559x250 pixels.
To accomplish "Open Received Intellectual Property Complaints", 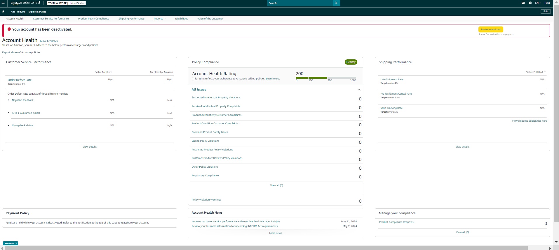I will coord(216,106).
